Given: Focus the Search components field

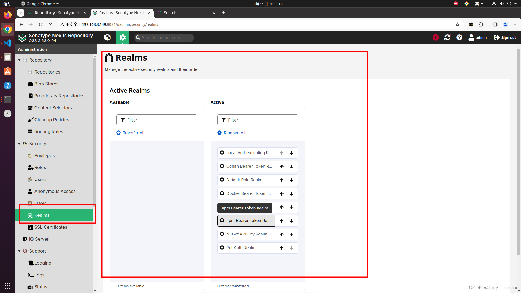Looking at the screenshot, I should [x=164, y=38].
